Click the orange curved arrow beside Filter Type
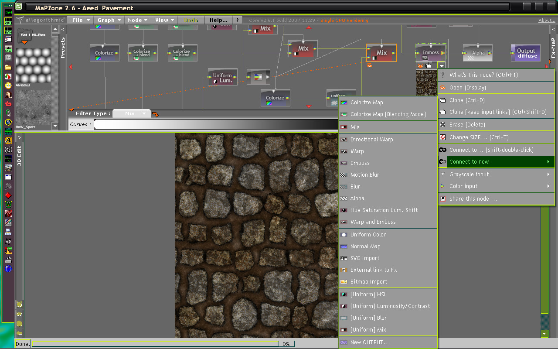 pyautogui.click(x=155, y=114)
